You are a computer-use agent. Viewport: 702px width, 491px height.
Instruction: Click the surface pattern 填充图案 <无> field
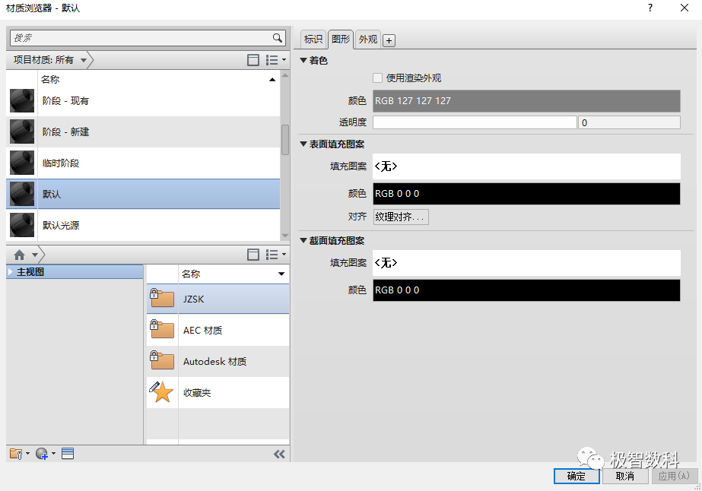coord(526,166)
